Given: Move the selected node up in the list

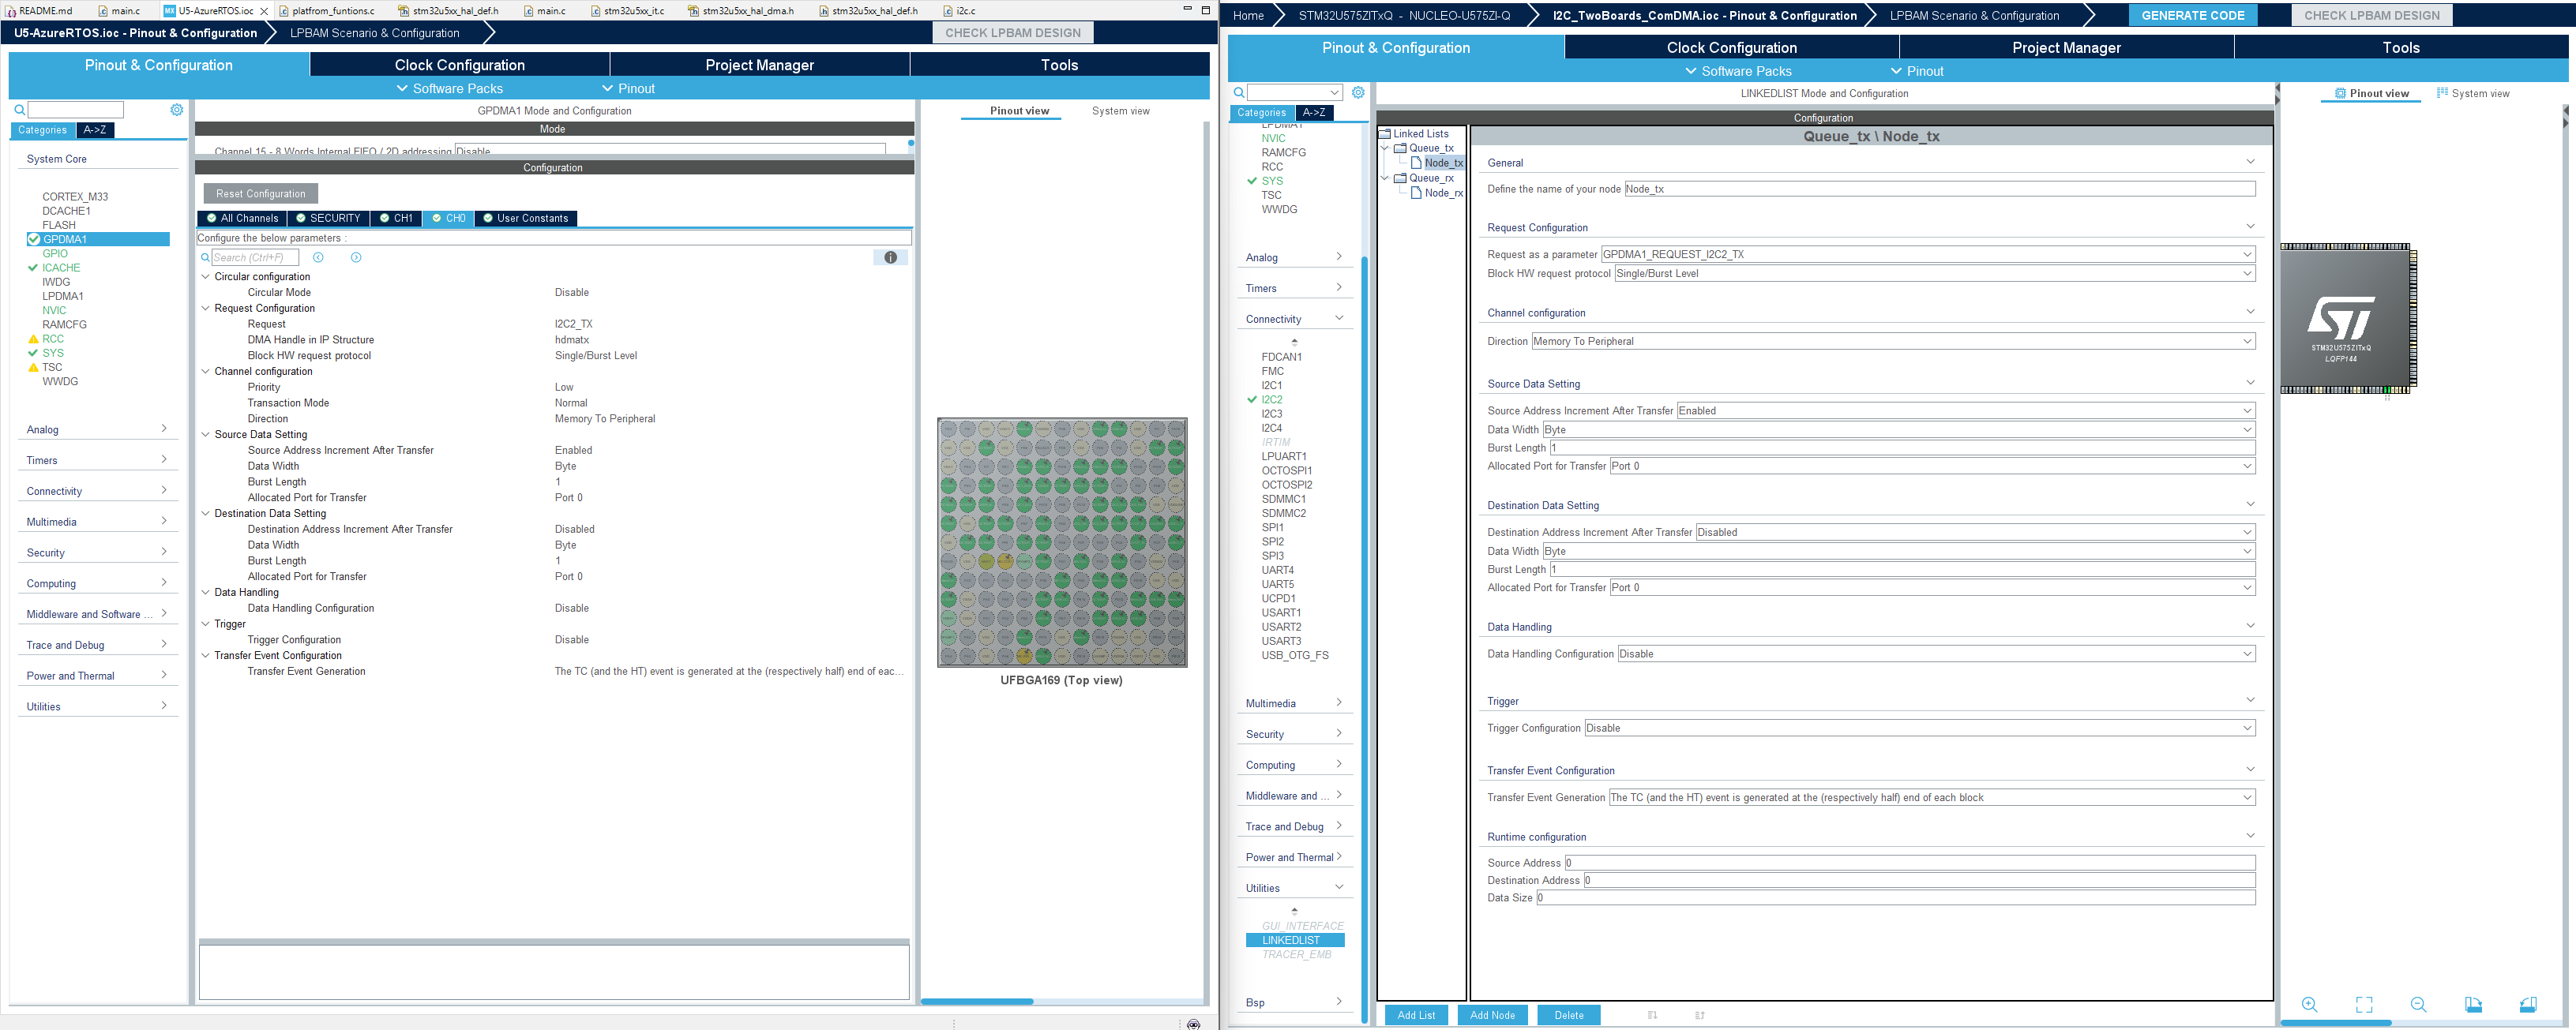Looking at the screenshot, I should (1700, 1015).
